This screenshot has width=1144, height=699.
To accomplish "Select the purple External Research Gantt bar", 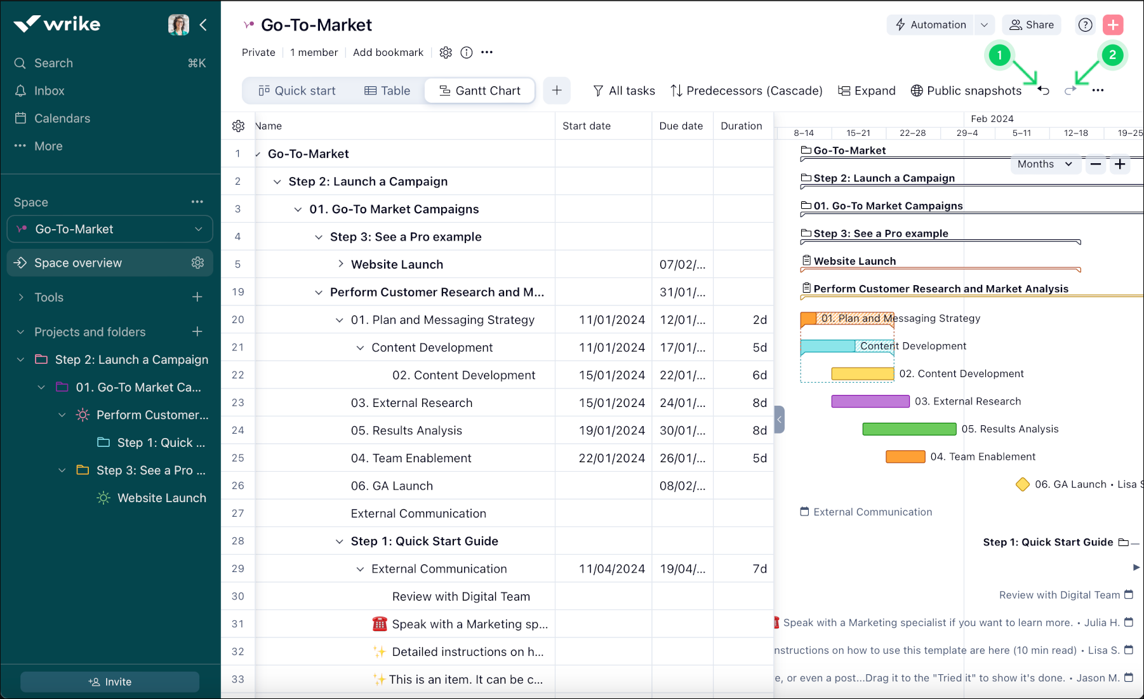I will (x=870, y=401).
